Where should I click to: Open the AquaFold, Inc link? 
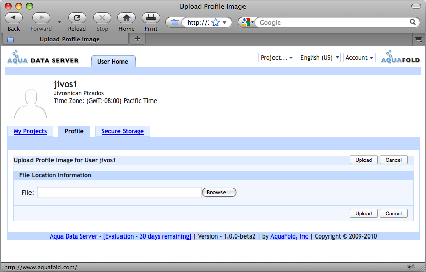point(289,236)
